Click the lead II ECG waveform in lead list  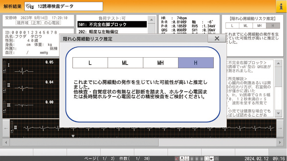(x=24, y=88)
